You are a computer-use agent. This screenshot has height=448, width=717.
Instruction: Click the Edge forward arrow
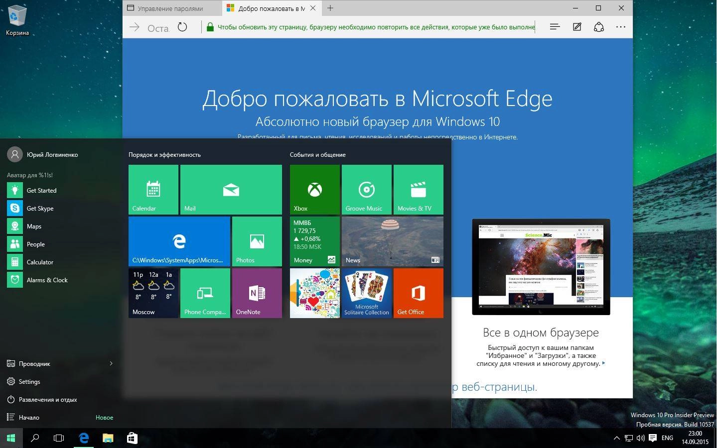coord(135,27)
